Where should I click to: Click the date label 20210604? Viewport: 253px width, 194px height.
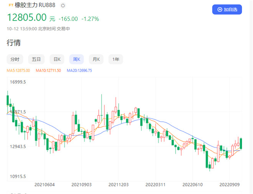(x=44, y=185)
